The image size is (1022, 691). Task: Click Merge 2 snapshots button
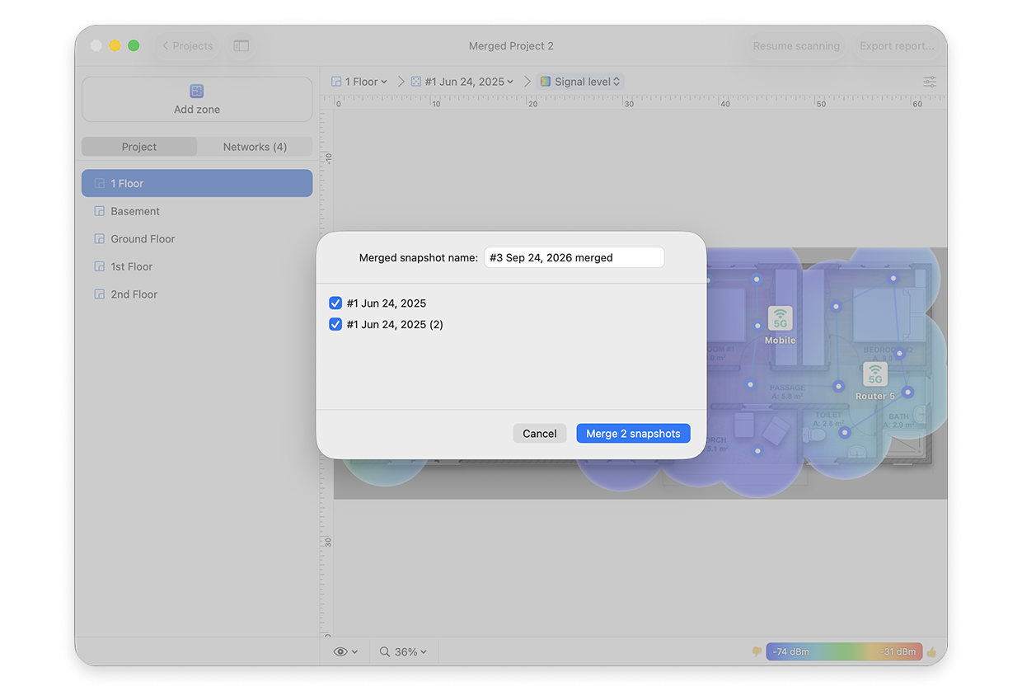633,434
